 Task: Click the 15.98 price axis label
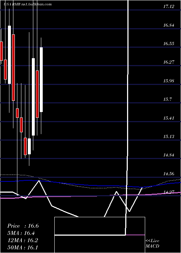tap(169, 81)
